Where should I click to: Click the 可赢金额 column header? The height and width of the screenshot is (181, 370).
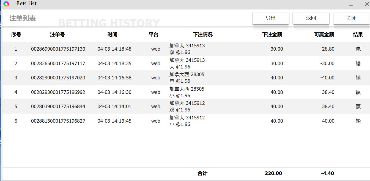[x=324, y=35]
